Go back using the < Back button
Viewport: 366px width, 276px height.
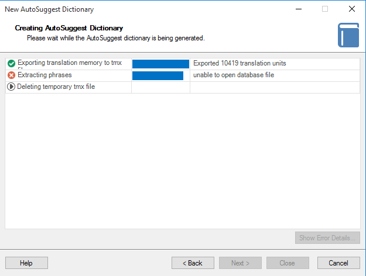193,263
